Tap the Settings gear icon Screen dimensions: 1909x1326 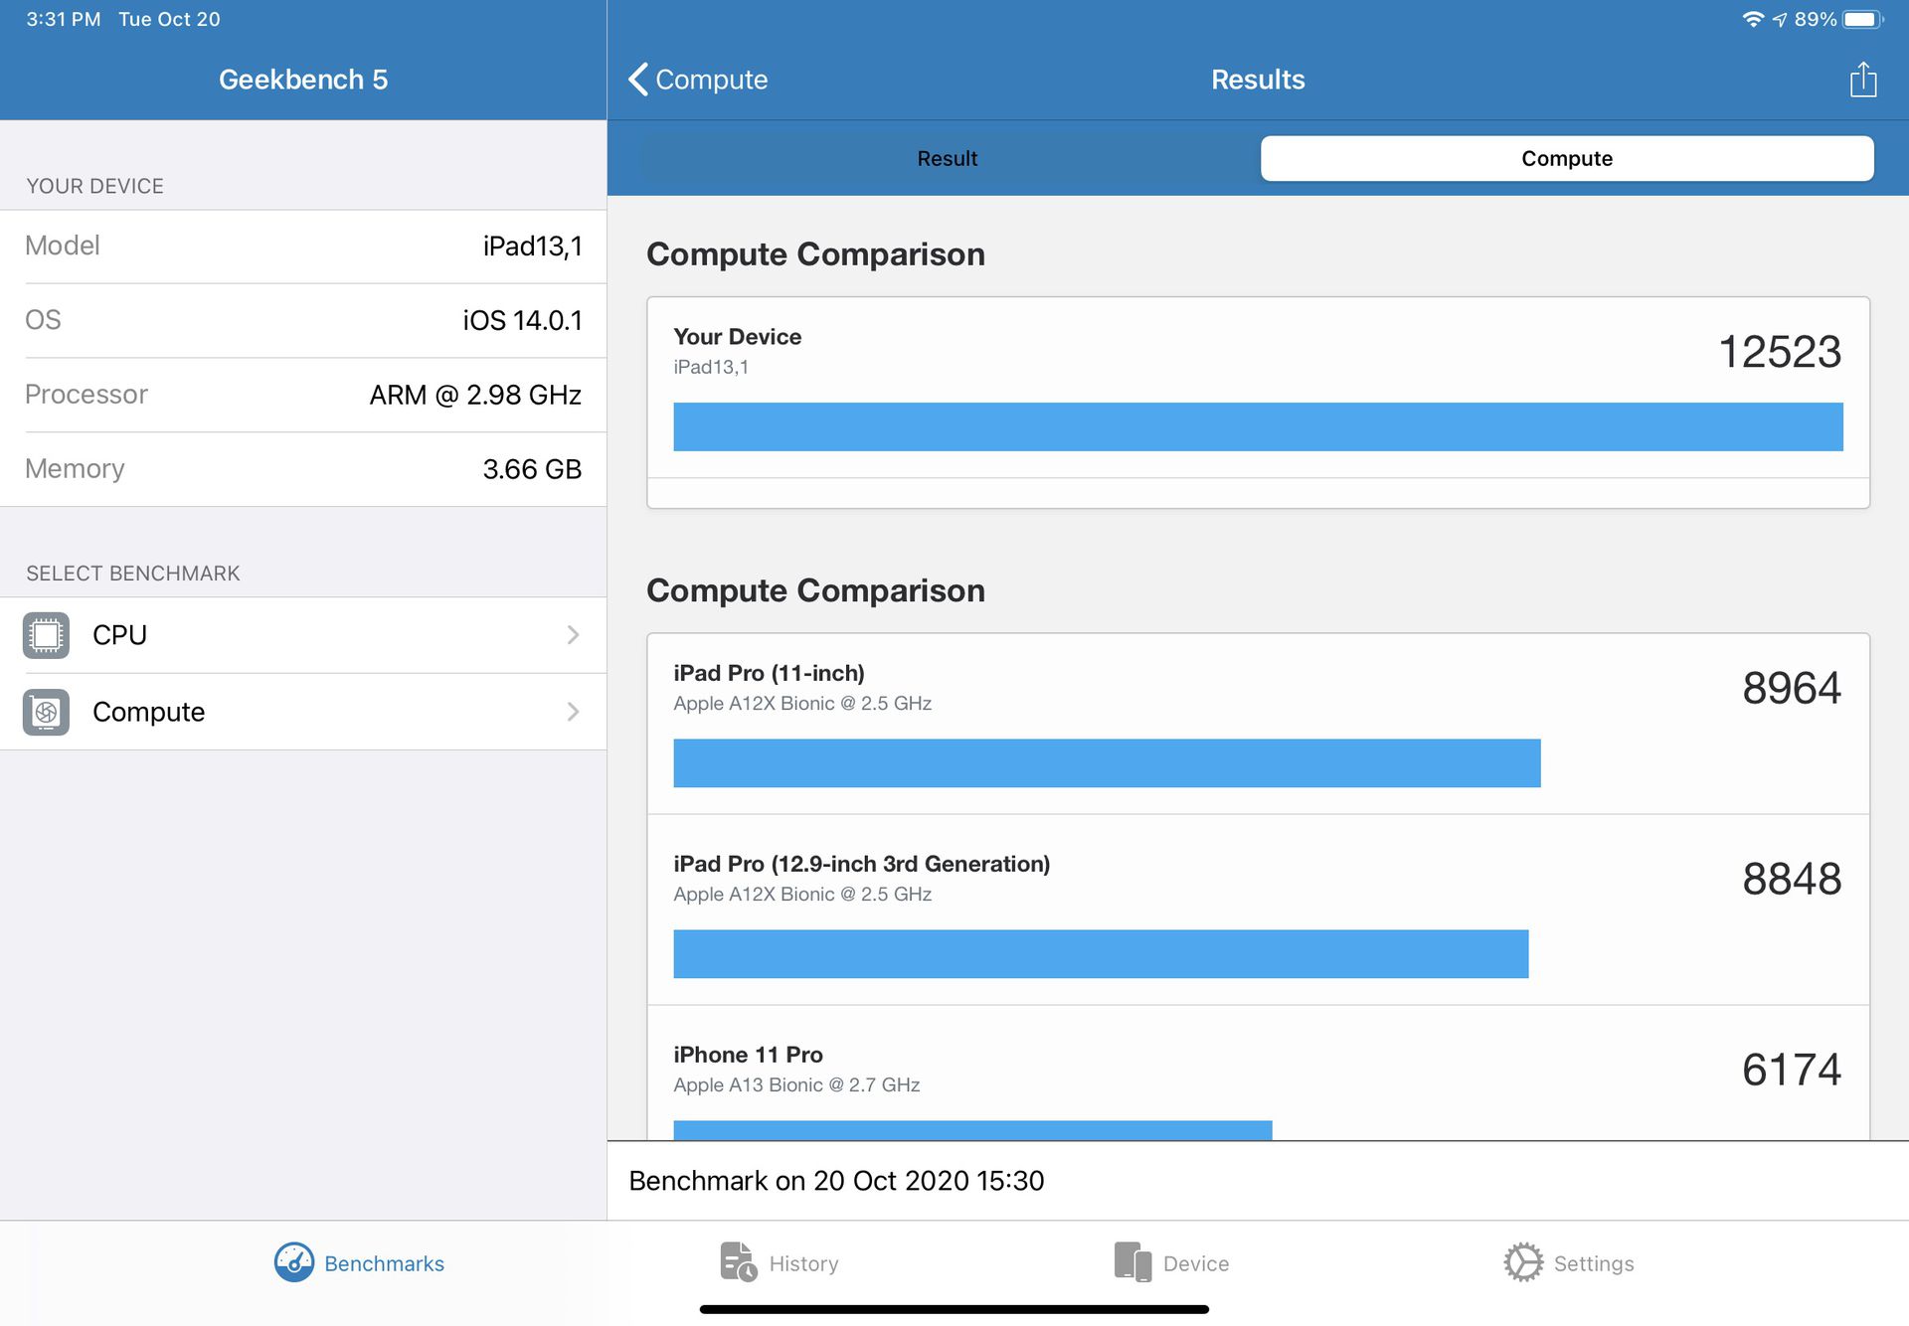(x=1523, y=1262)
